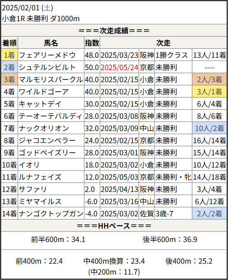The height and width of the screenshot is (280, 228).
Task: Click the ===次走成績=== section header
Action: pyautogui.click(x=114, y=31)
